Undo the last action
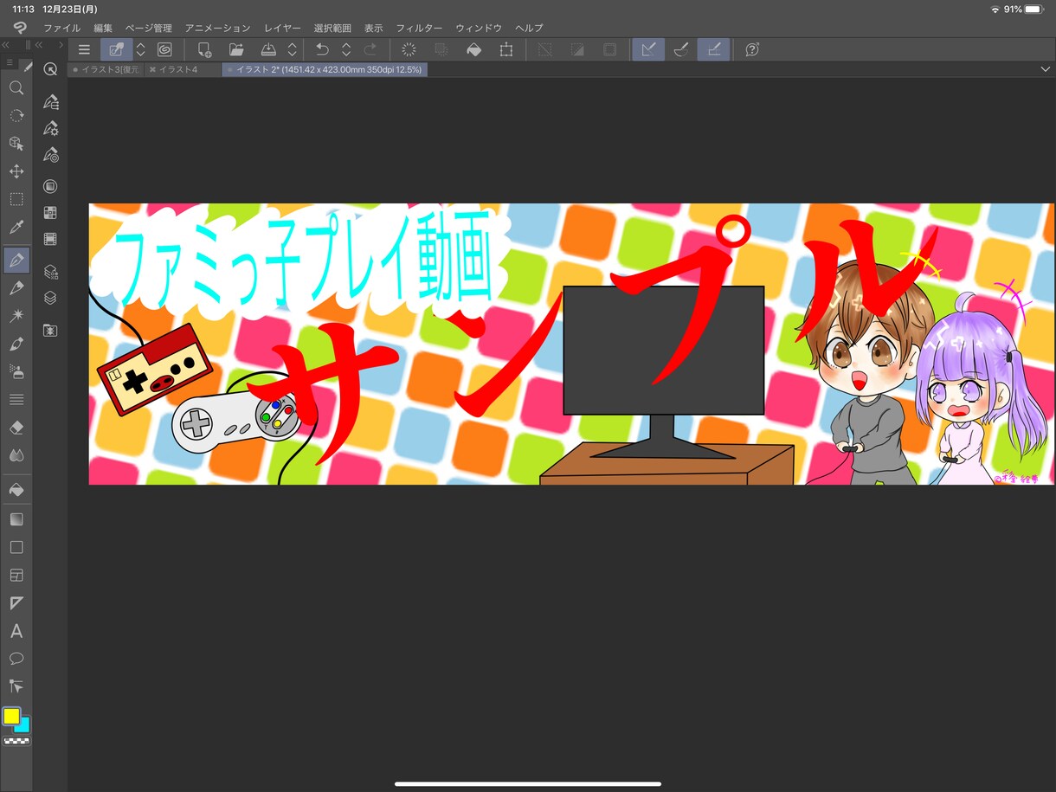Viewport: 1056px width, 792px height. (322, 49)
